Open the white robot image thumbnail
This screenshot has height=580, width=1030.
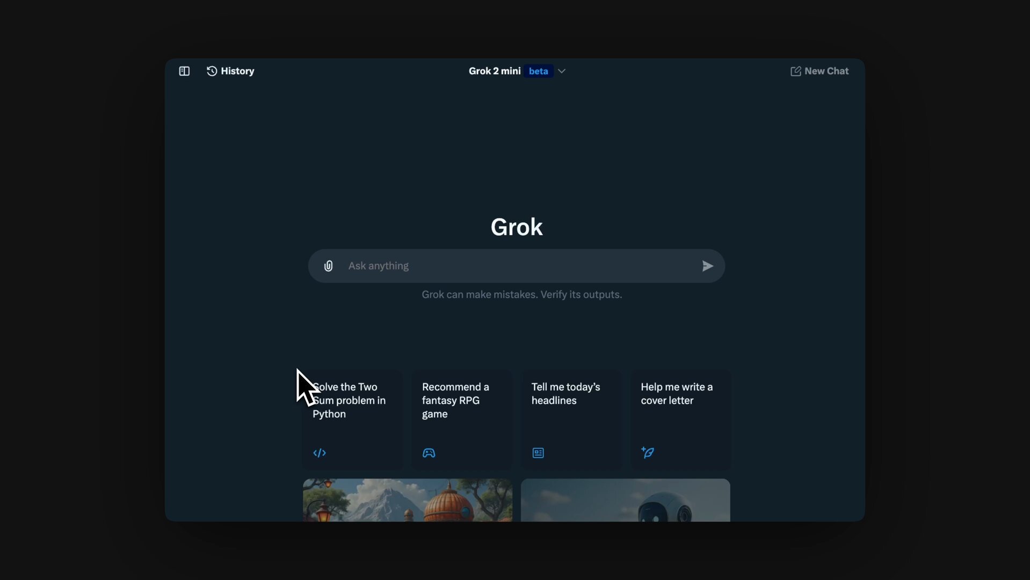pos(626,500)
